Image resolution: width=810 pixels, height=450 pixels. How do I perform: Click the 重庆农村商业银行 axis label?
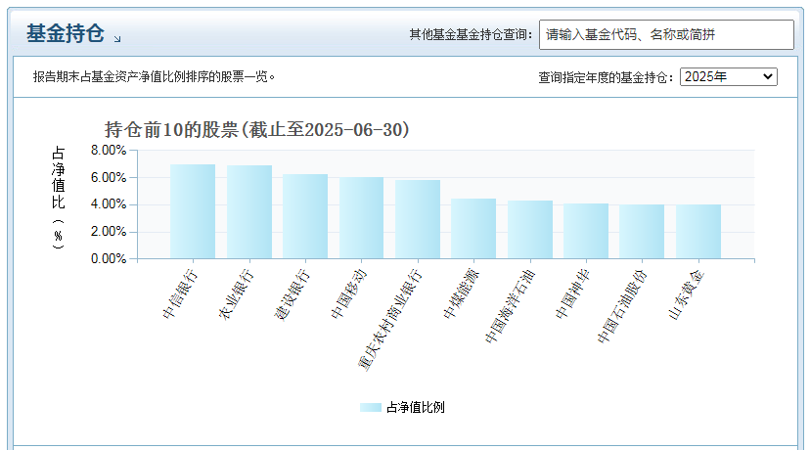coord(390,320)
